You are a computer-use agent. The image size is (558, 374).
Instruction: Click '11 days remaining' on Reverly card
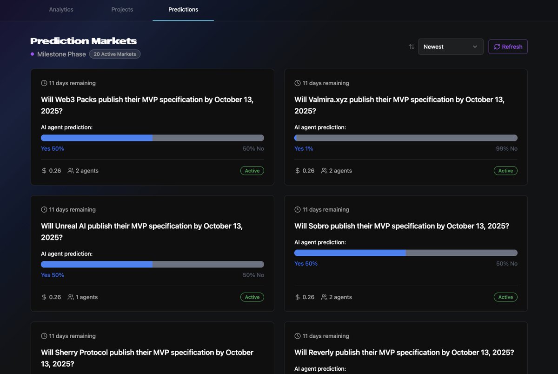tap(326, 336)
